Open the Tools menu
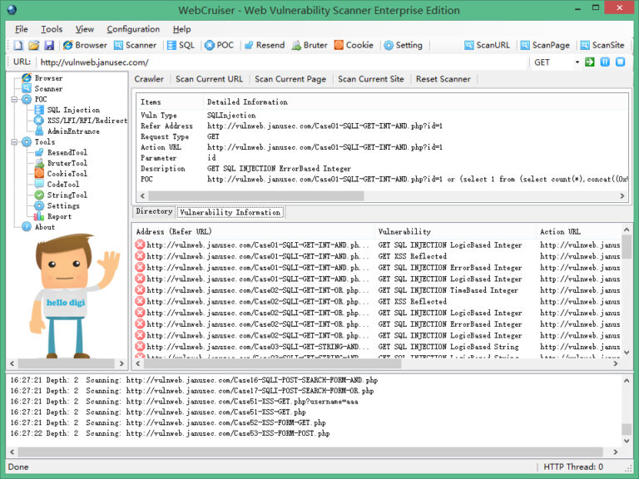Screen dimensions: 639x479 [x=52, y=29]
